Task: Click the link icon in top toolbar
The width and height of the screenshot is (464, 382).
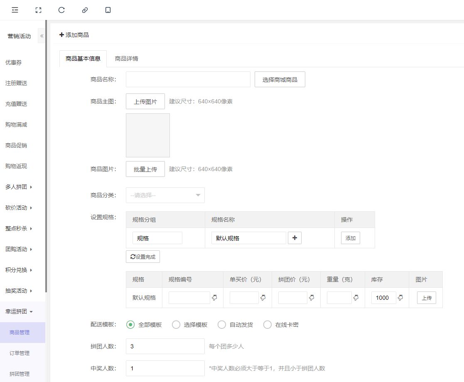Action: pos(85,10)
